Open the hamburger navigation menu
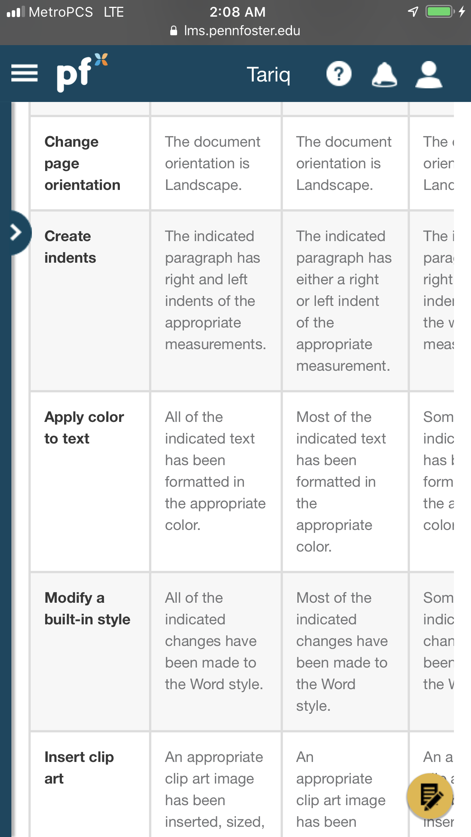 (x=24, y=73)
